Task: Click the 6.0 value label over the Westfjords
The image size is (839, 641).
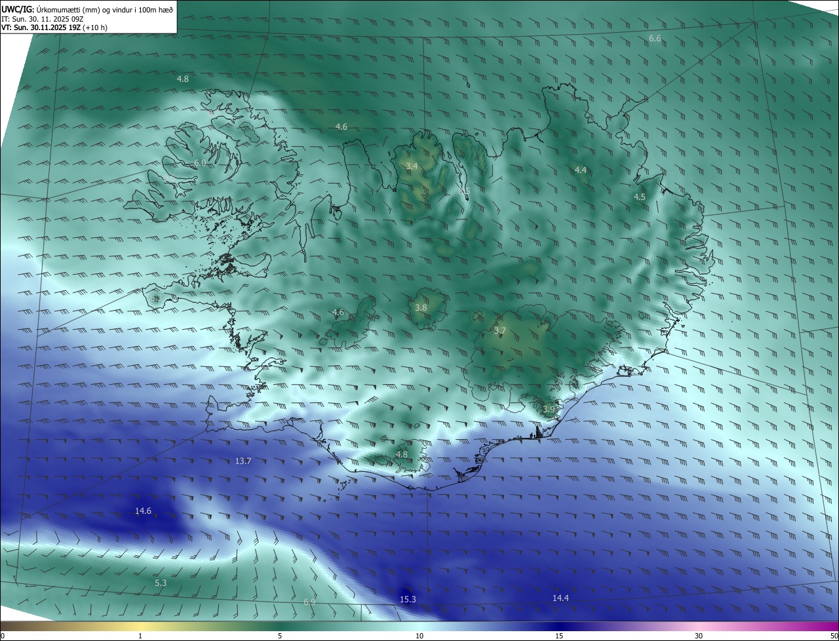Action: click(200, 163)
